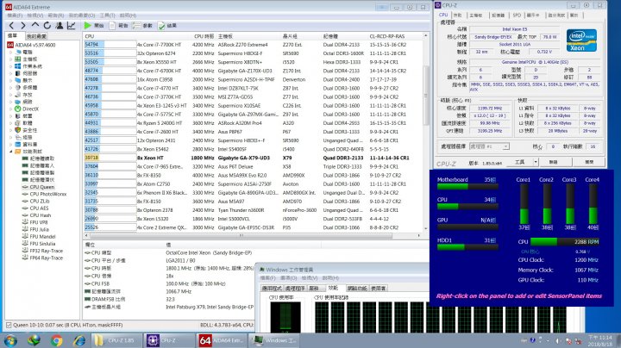Select the highlighted 8x Xeon HT result row
Screen dimensions: 621x348
point(253,158)
